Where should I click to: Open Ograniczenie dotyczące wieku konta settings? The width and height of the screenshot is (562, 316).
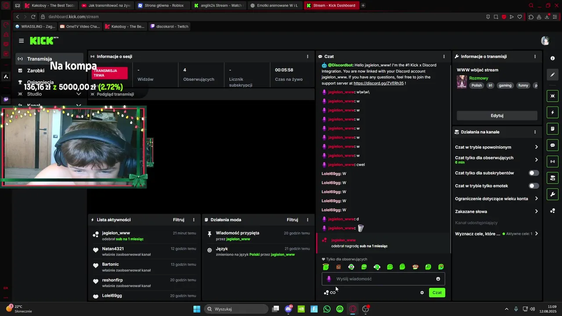pyautogui.click(x=496, y=198)
